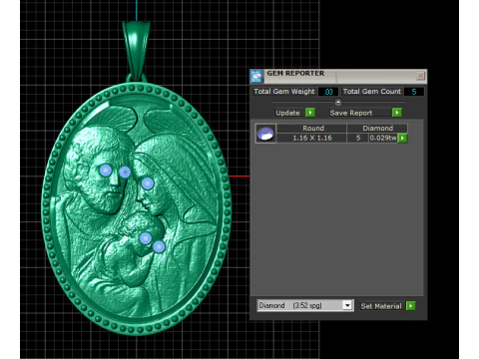Collapse the panel with the round arrow
The width and height of the screenshot is (479, 359).
coord(338,103)
